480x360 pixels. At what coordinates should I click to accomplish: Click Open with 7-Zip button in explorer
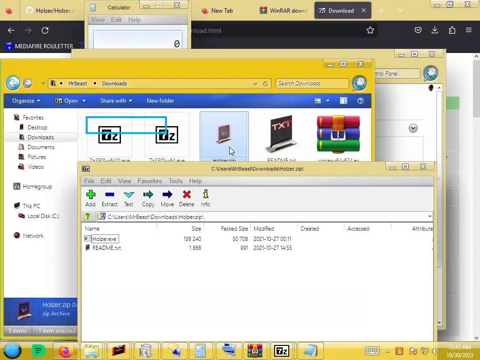(x=67, y=101)
